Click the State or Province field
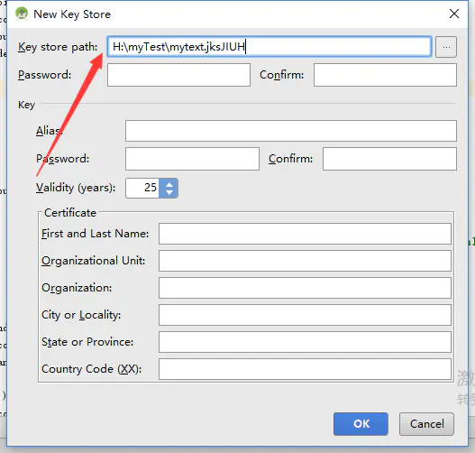The width and height of the screenshot is (475, 453). click(305, 342)
